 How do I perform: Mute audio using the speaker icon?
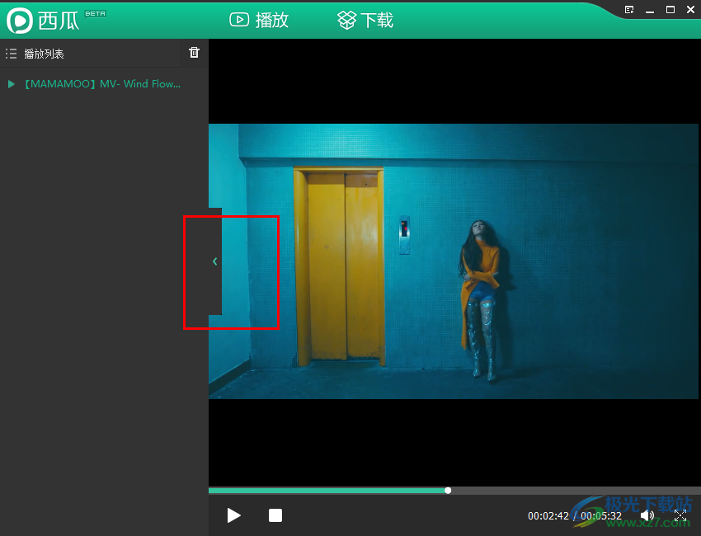pyautogui.click(x=647, y=516)
